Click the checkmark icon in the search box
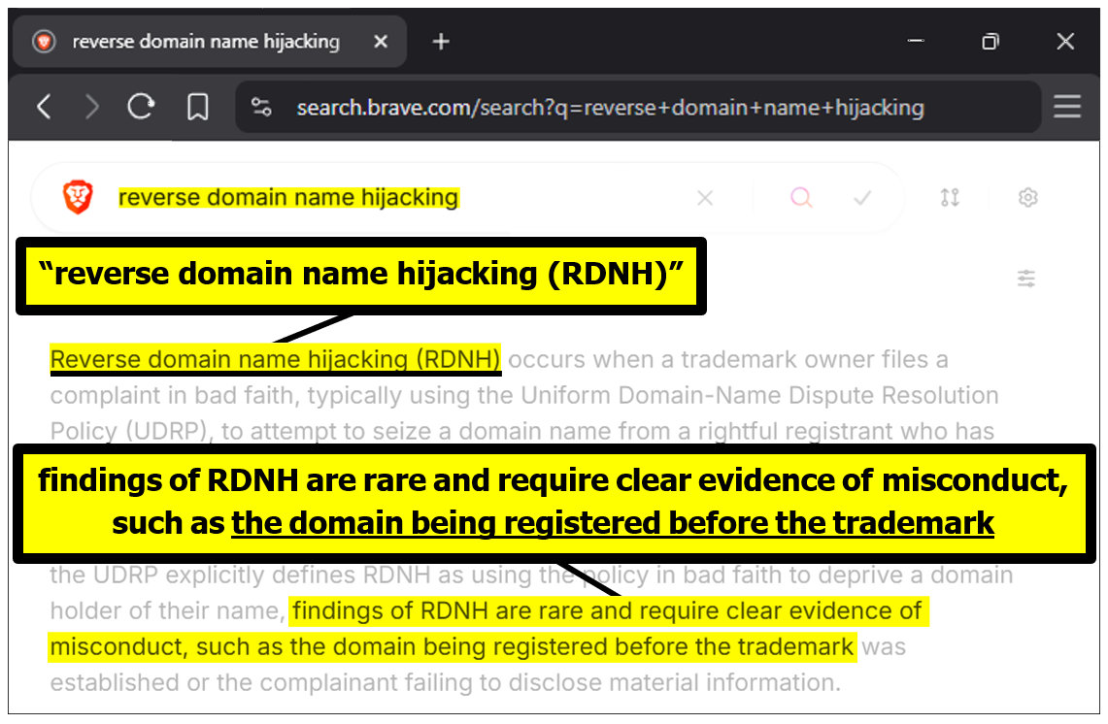1108x724 pixels. tap(861, 198)
